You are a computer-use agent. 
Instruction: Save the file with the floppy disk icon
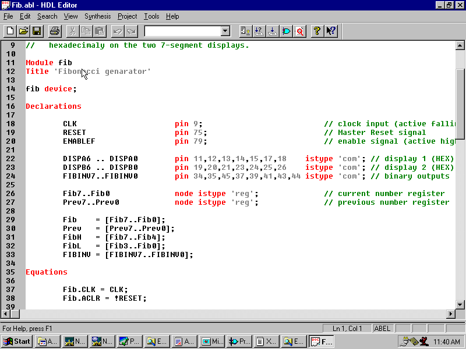tap(36, 31)
